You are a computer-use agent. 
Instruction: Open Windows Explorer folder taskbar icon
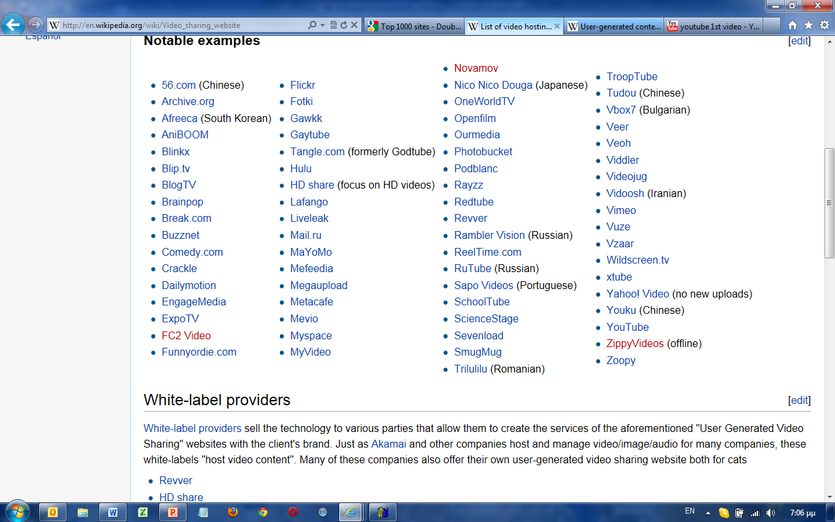(x=83, y=512)
